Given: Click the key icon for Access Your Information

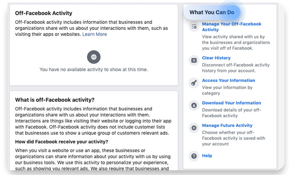Looking at the screenshot, I should pos(194,83).
